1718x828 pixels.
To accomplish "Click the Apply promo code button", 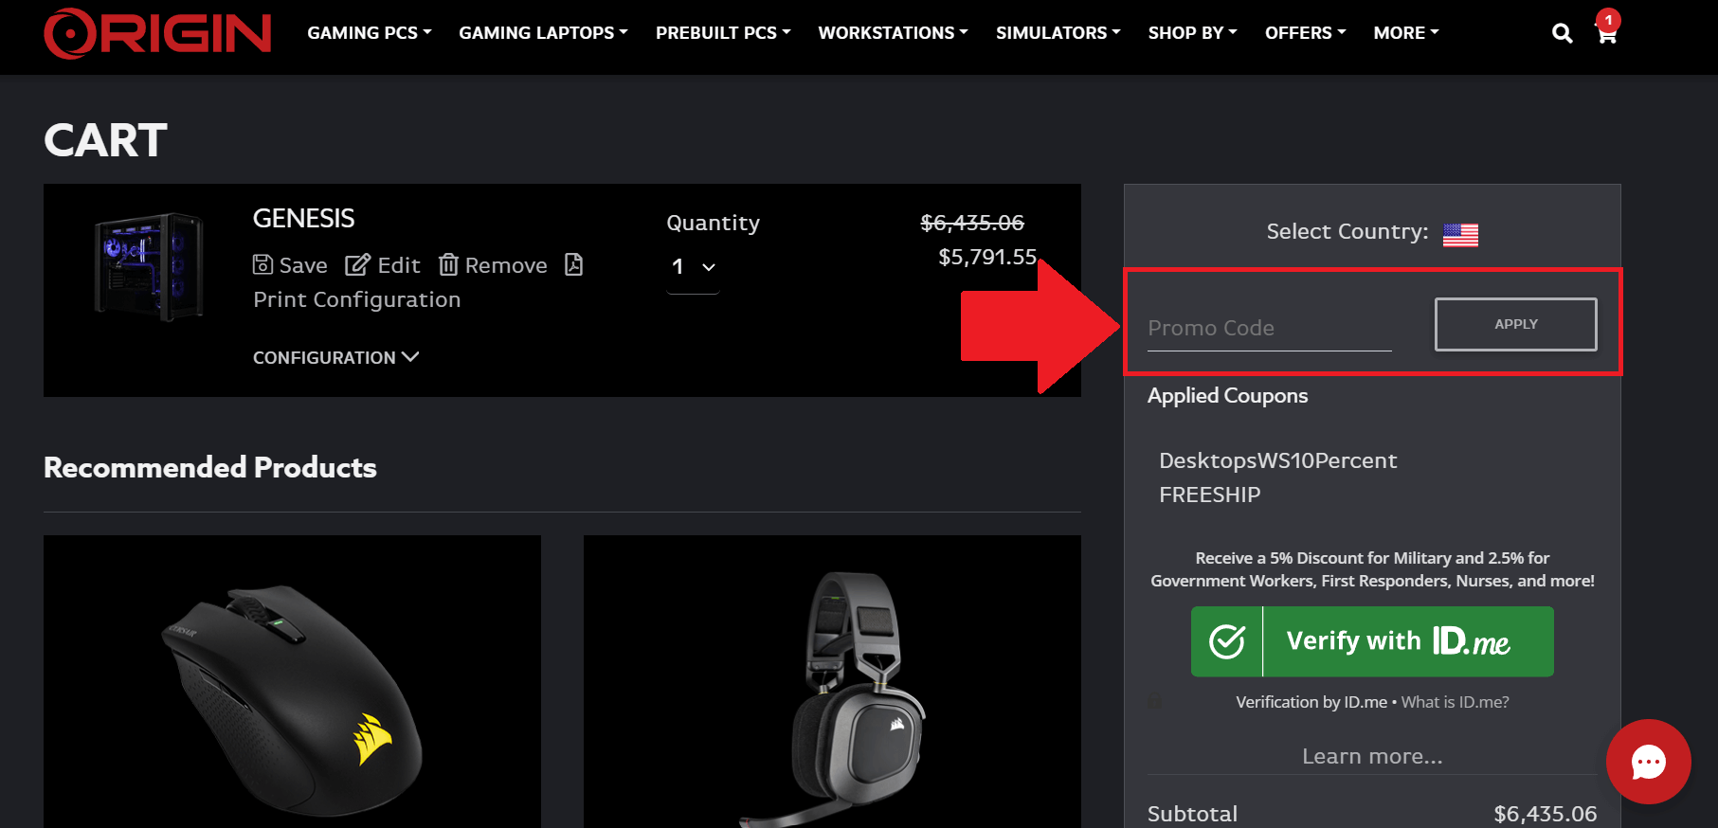I will pyautogui.click(x=1515, y=324).
